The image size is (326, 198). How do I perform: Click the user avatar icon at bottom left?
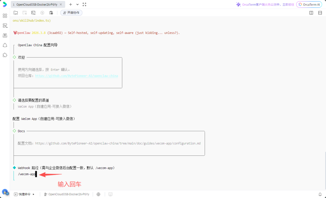[5, 192]
